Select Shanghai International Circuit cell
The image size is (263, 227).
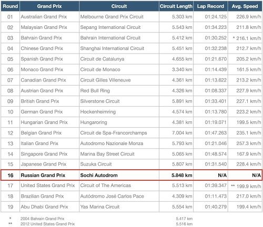(x=119, y=48)
